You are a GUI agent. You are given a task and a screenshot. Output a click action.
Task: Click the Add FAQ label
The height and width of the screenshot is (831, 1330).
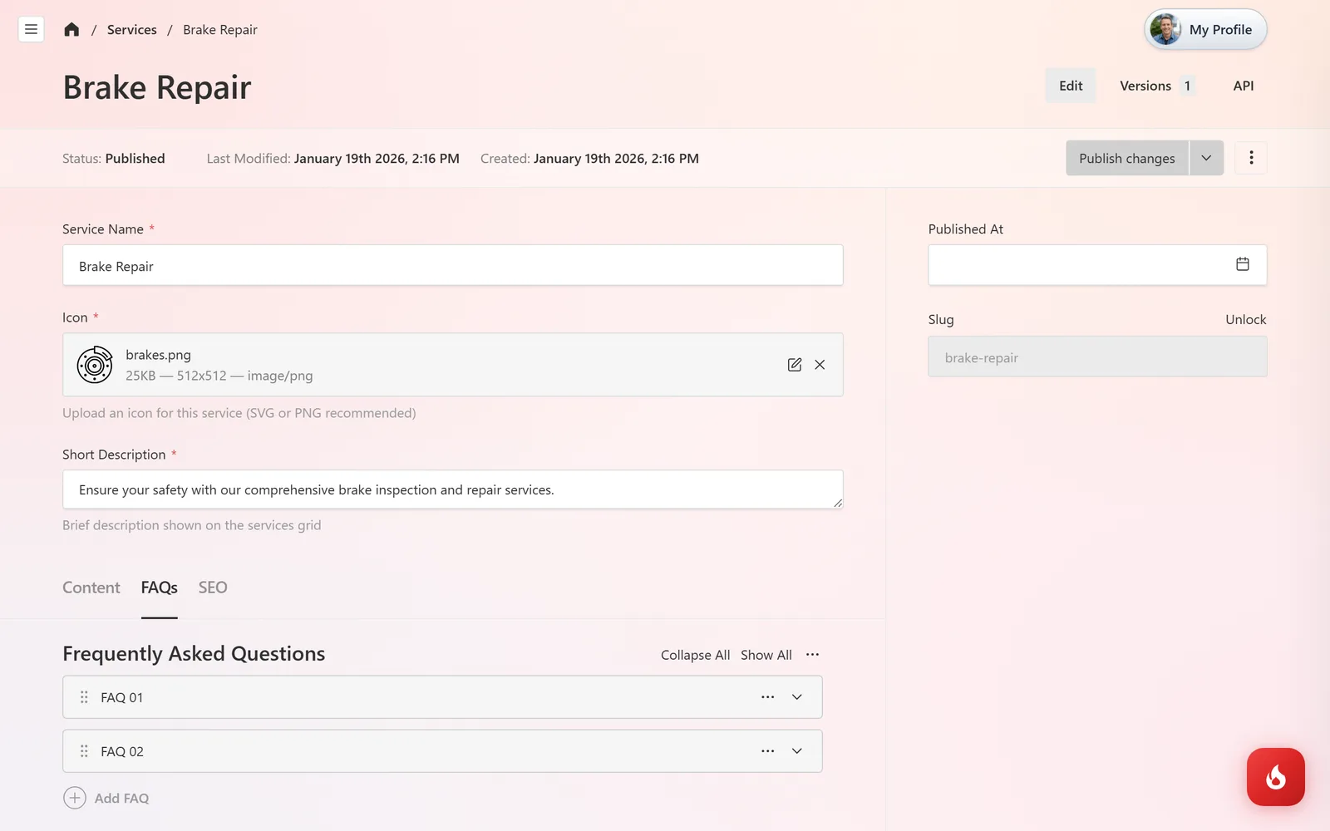point(121,798)
